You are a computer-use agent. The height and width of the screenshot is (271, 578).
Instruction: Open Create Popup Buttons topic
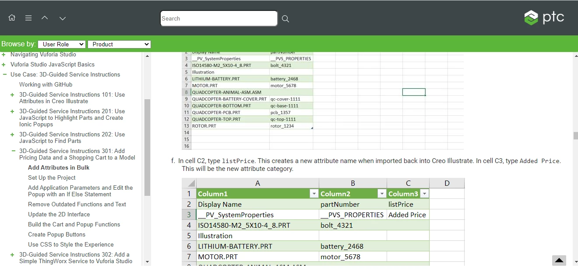56,235
